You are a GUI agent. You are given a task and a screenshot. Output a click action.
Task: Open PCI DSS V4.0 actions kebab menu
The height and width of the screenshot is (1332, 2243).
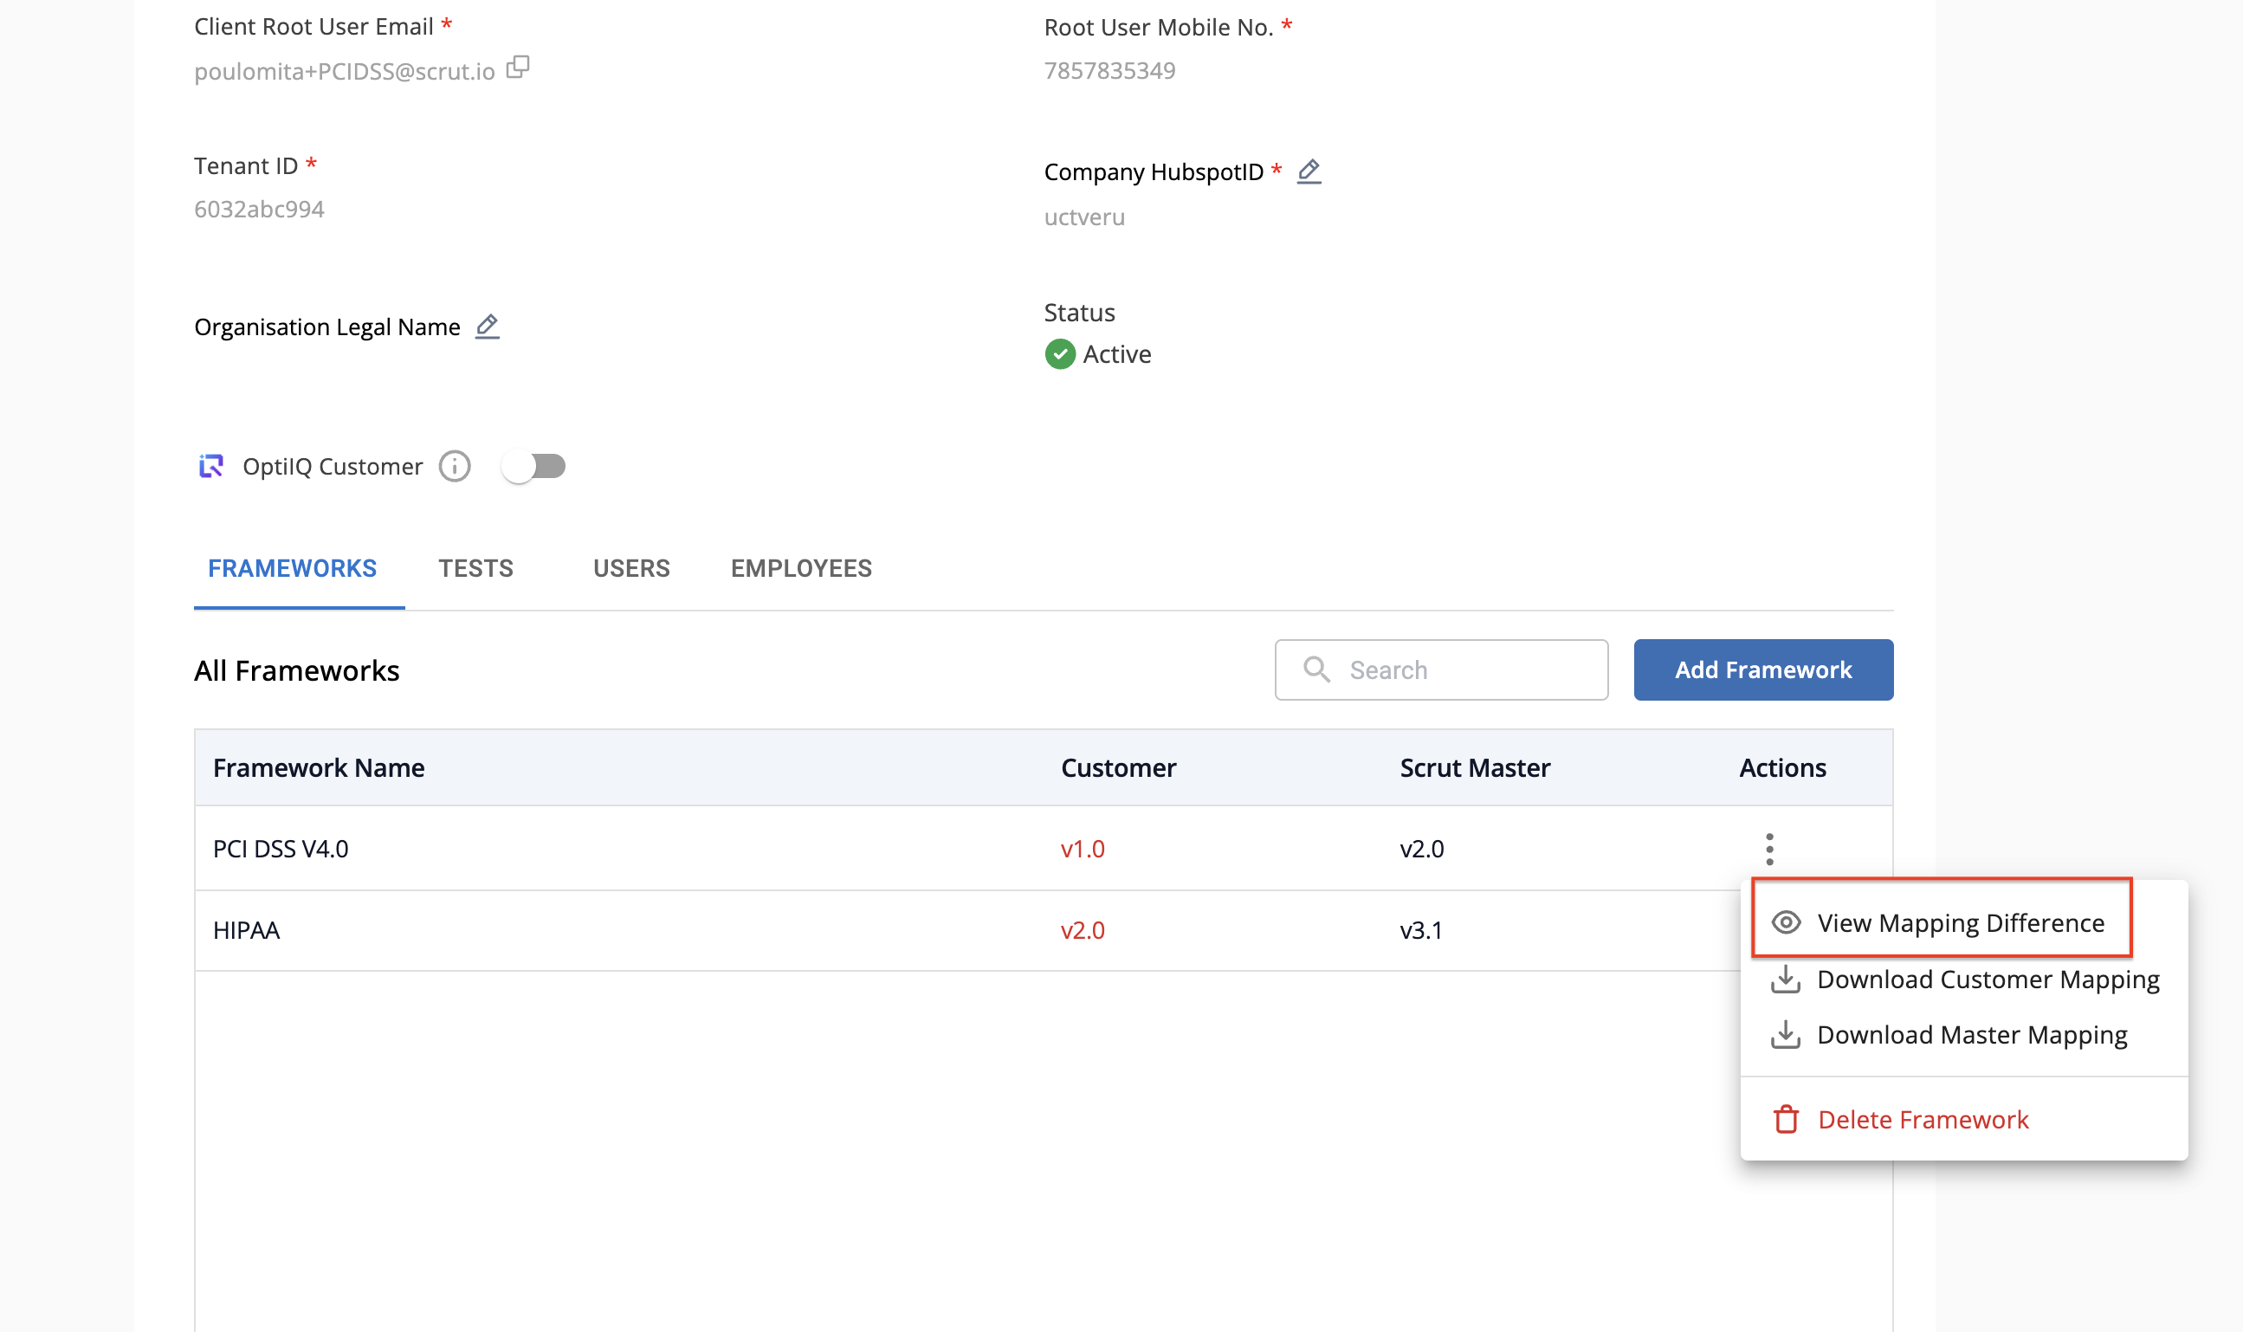1769,848
